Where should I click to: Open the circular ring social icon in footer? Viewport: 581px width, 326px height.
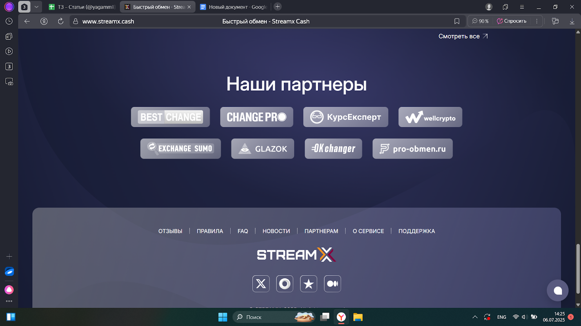[x=285, y=284]
